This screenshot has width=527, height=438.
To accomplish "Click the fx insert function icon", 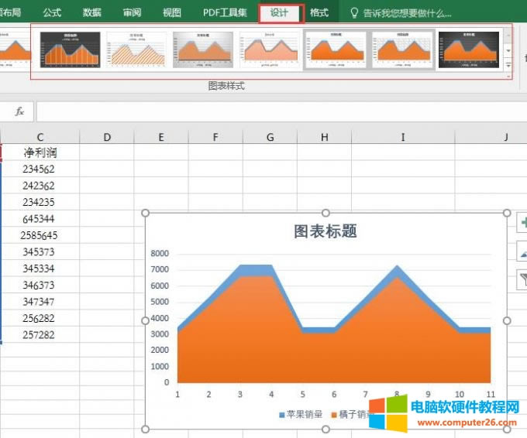I will [20, 111].
